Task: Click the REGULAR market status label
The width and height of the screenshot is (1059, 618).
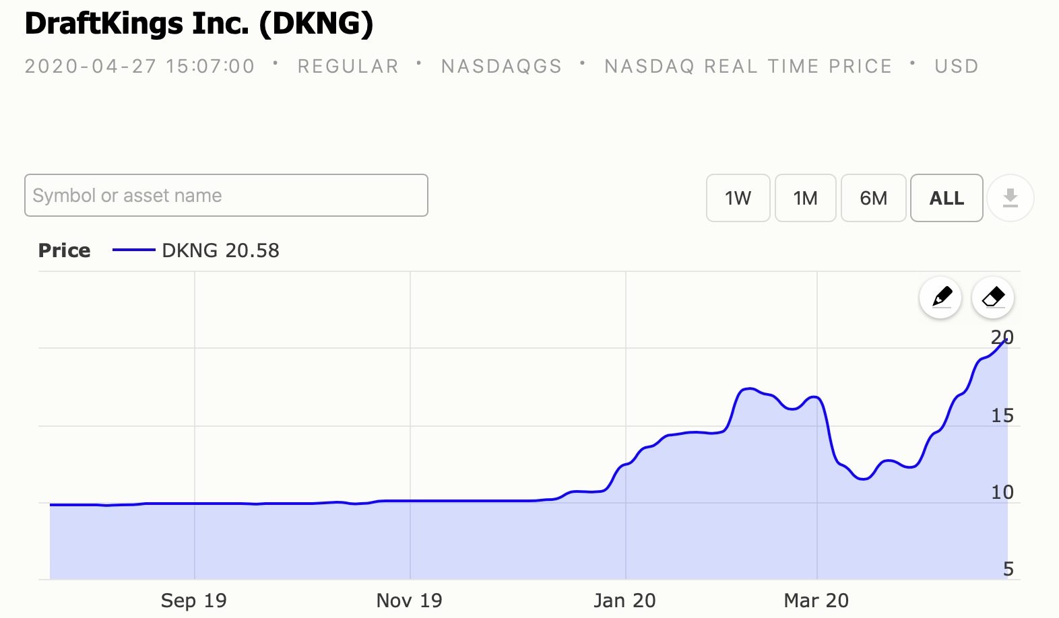Action: point(348,66)
